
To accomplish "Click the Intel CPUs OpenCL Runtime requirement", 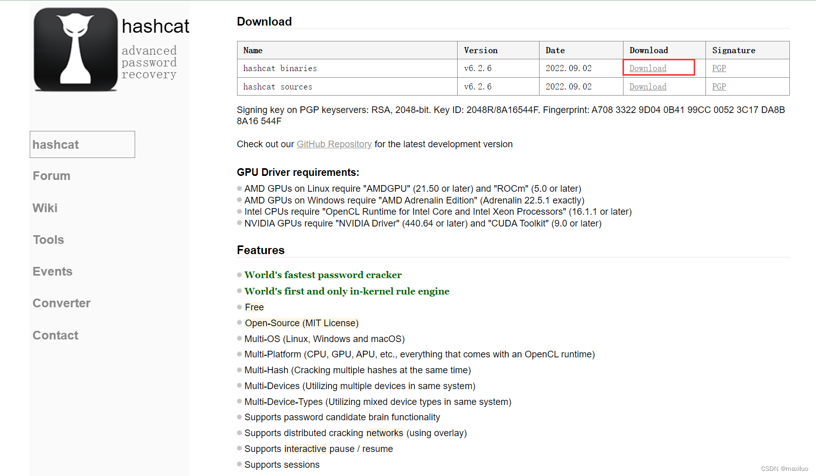I will point(438,212).
